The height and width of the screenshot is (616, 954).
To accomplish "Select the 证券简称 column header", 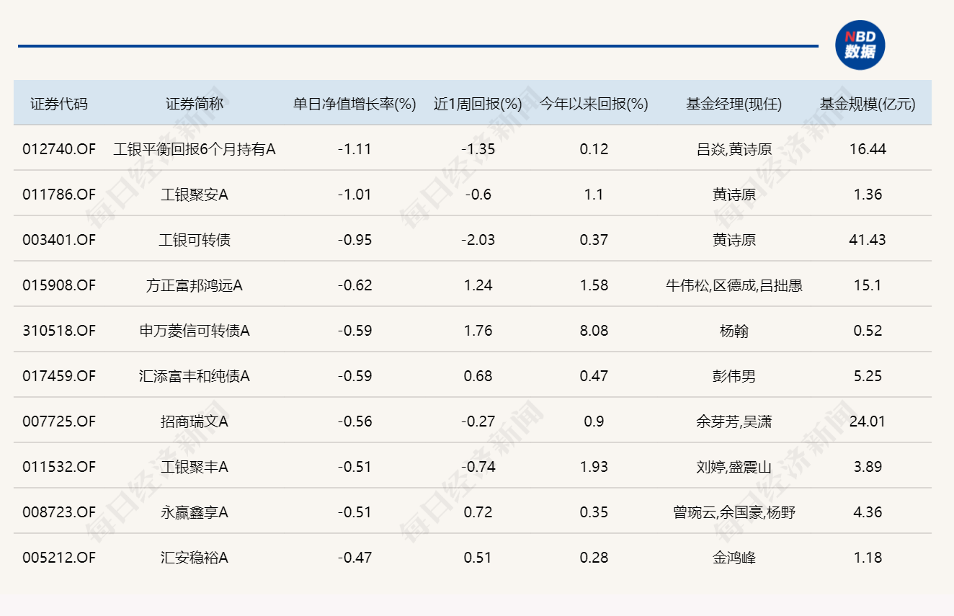I will 195,102.
